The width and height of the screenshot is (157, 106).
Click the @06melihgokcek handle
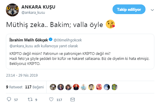68,40
